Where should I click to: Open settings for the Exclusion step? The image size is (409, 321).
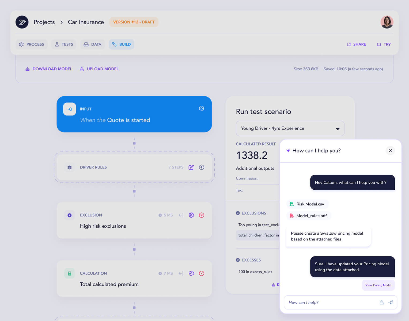(191, 215)
